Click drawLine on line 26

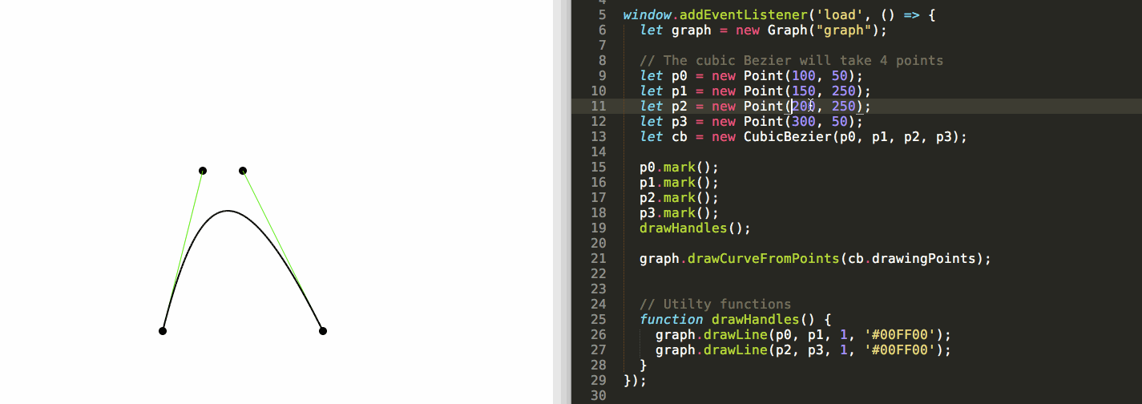735,334
